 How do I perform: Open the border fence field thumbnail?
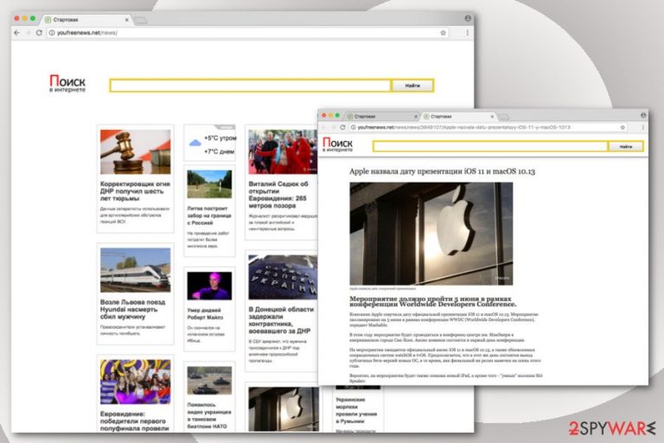(x=209, y=184)
